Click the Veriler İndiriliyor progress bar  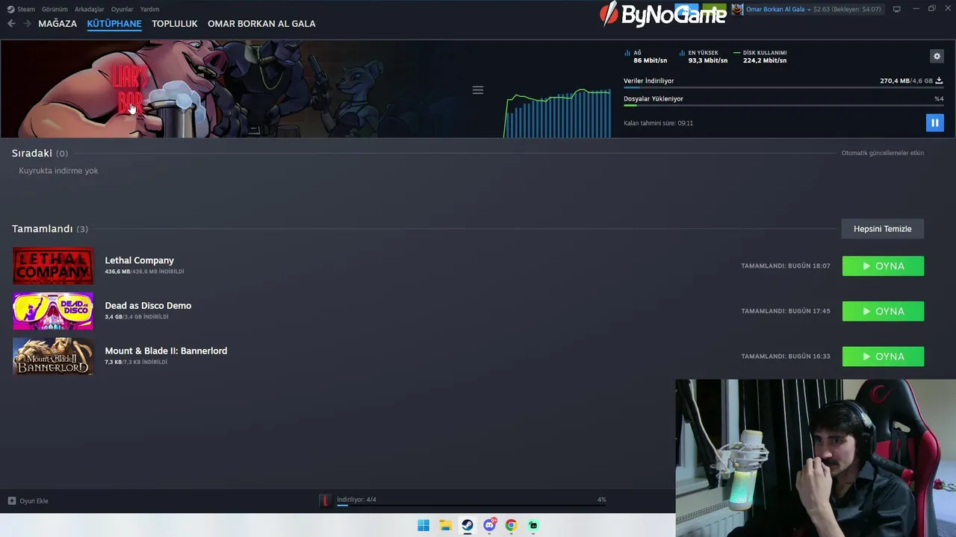(783, 87)
